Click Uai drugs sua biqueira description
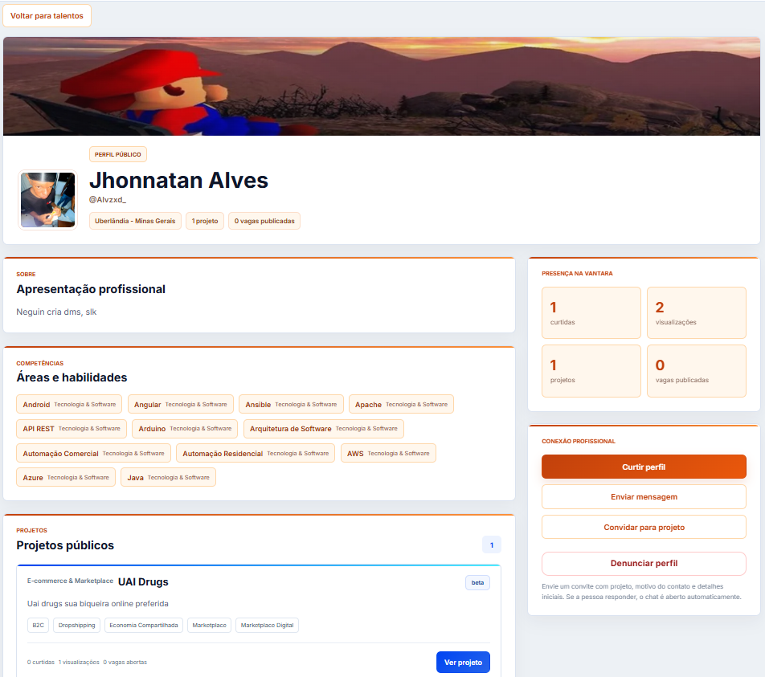765x677 pixels. pos(97,604)
